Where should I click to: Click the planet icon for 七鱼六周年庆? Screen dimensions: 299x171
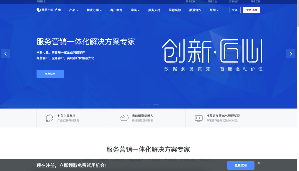point(50,118)
